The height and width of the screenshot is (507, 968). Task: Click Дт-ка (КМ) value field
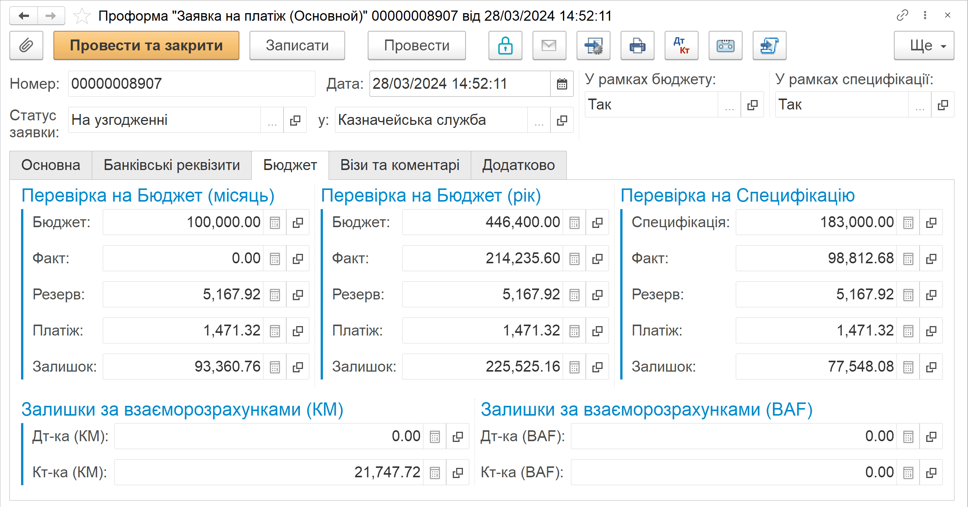click(x=269, y=436)
